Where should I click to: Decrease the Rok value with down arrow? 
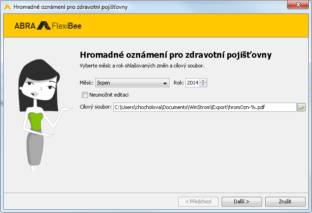tap(203, 85)
